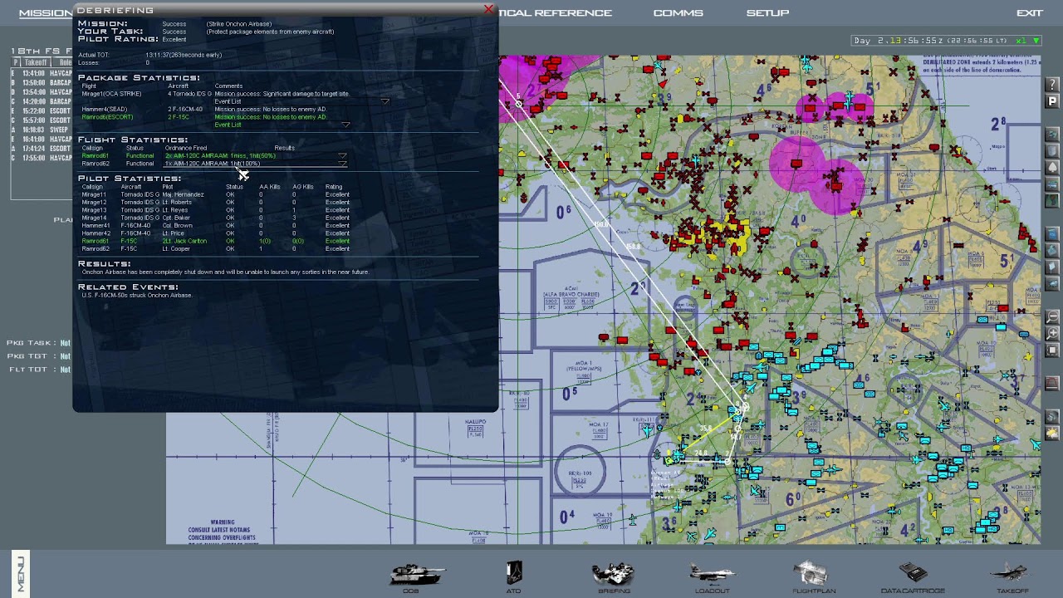
Task: Zoom in the map with plus magnifier
Action: pos(1052,334)
